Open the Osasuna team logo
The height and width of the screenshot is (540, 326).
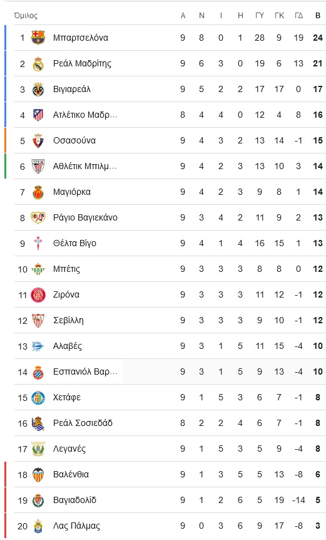click(38, 140)
